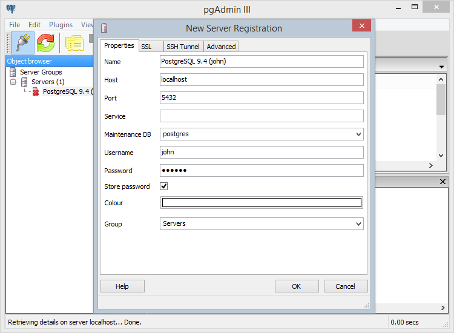Close the lower right panel with X
Screen dimensions: 454x333
point(442,182)
